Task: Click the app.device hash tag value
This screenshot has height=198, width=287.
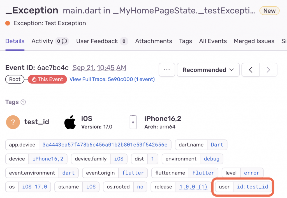Action: point(105,145)
